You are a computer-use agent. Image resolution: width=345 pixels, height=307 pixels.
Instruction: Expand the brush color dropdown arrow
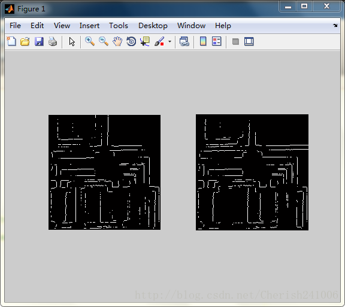(170, 41)
